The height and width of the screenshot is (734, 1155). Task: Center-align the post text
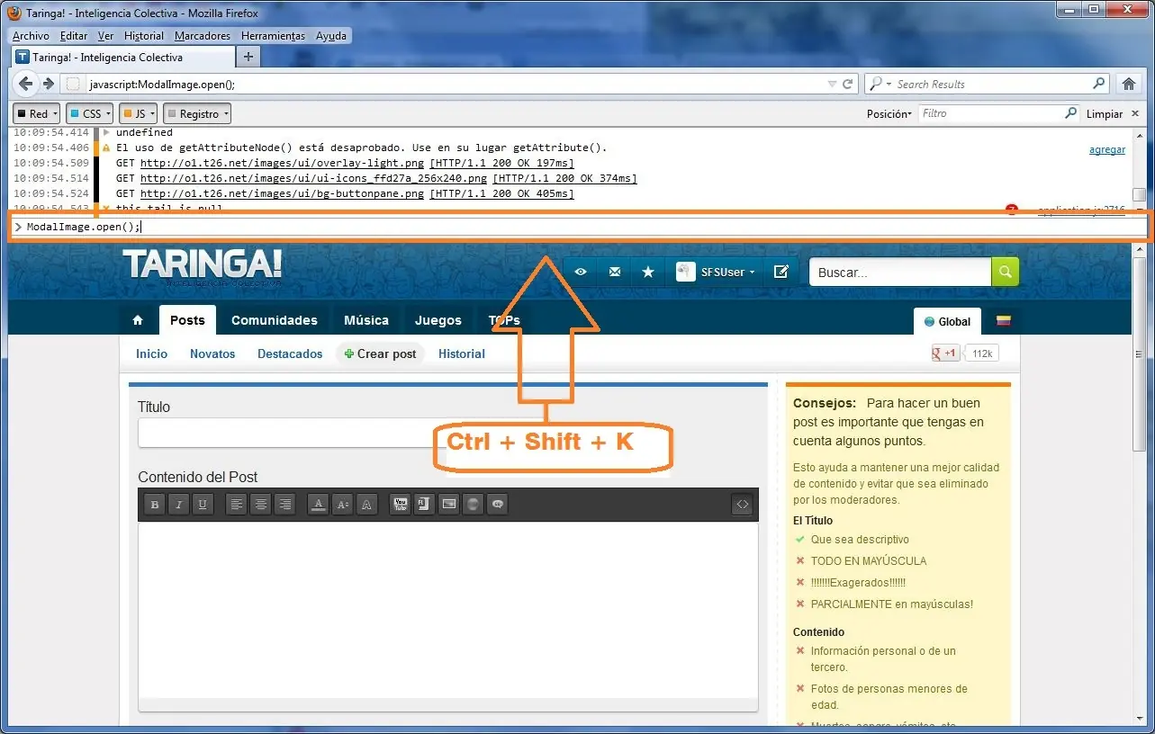(260, 505)
